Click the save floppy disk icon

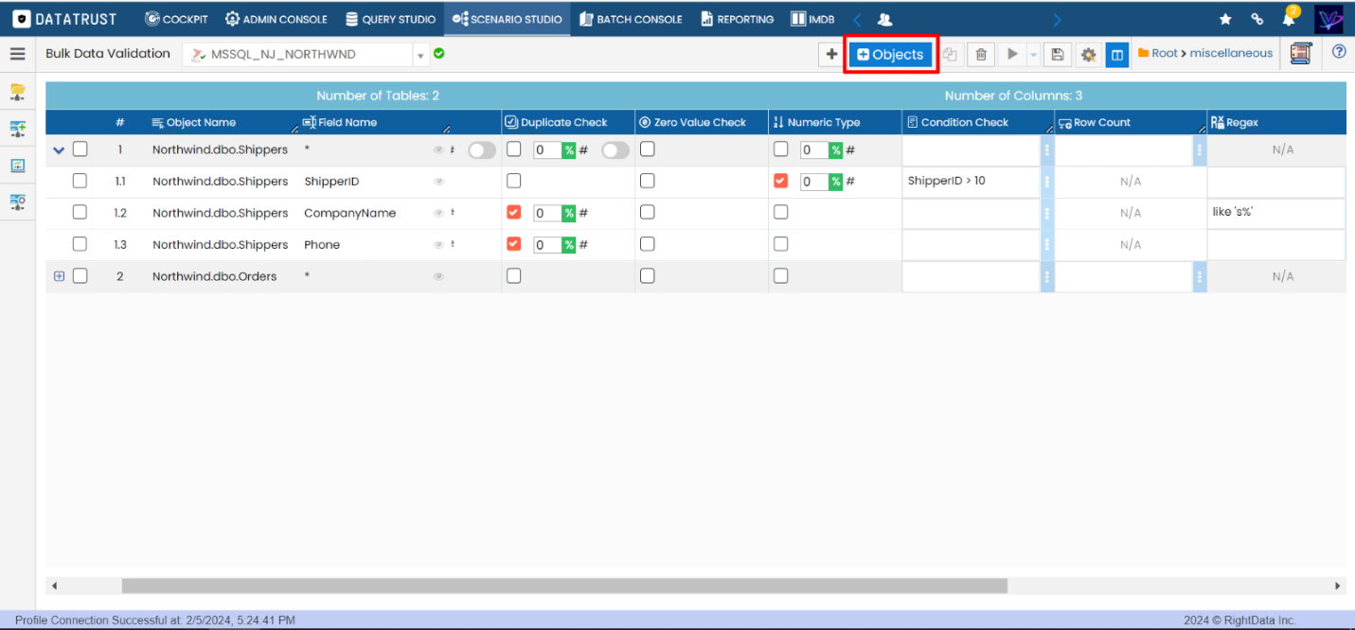point(1058,55)
